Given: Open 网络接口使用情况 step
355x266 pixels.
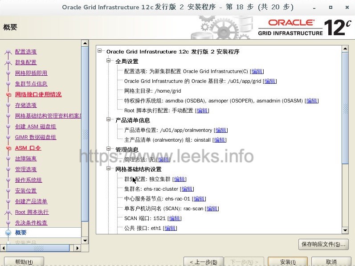Looking at the screenshot, I should (x=38, y=94).
